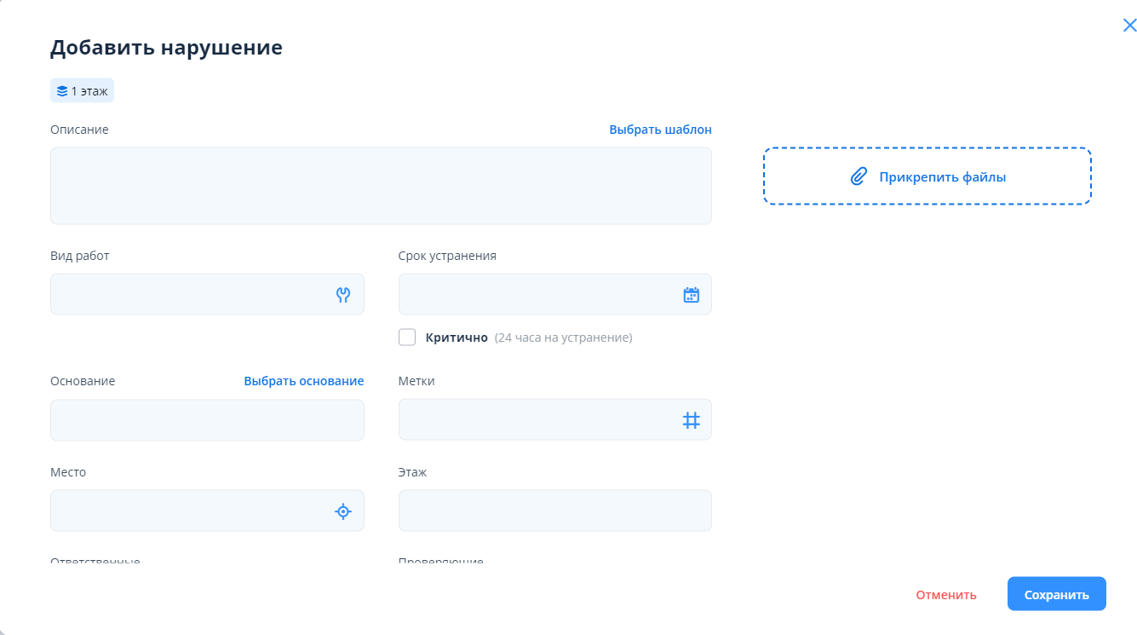Click inside the Описание text area
This screenshot has height=635, width=1137.
381,186
